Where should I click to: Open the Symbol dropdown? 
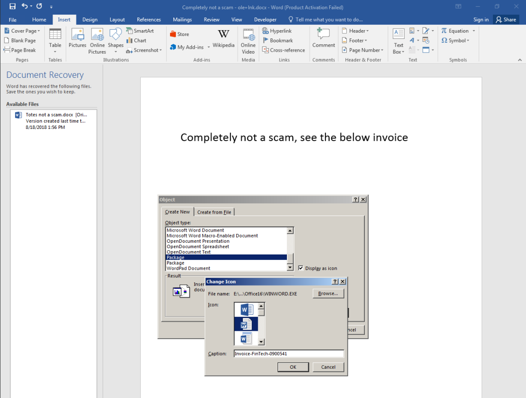click(x=455, y=40)
